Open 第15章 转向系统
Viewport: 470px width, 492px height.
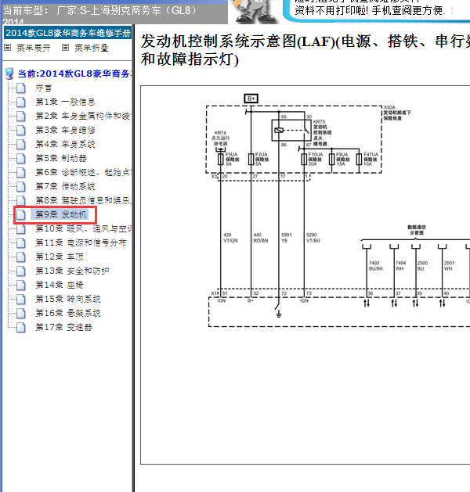point(68,300)
